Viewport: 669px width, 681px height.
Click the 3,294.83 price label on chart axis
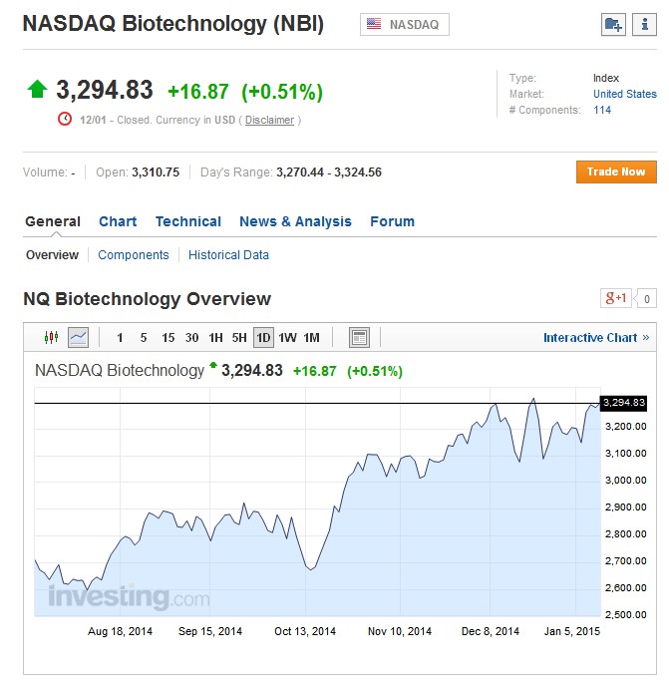(623, 403)
